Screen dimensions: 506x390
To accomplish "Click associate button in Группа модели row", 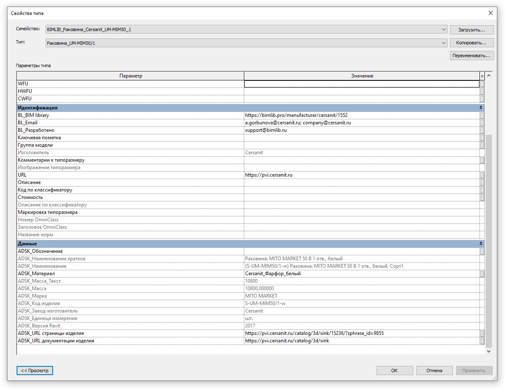I will pyautogui.click(x=482, y=145).
